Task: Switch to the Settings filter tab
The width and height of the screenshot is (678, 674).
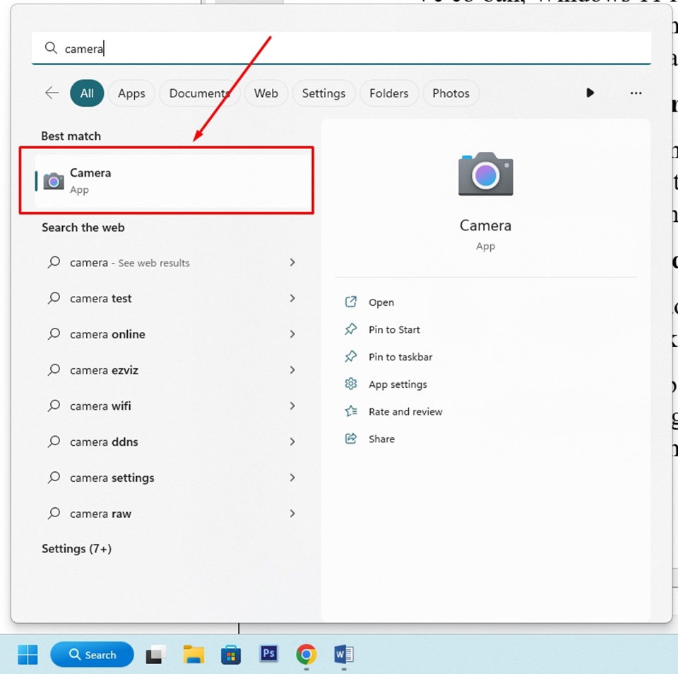Action: click(x=323, y=93)
